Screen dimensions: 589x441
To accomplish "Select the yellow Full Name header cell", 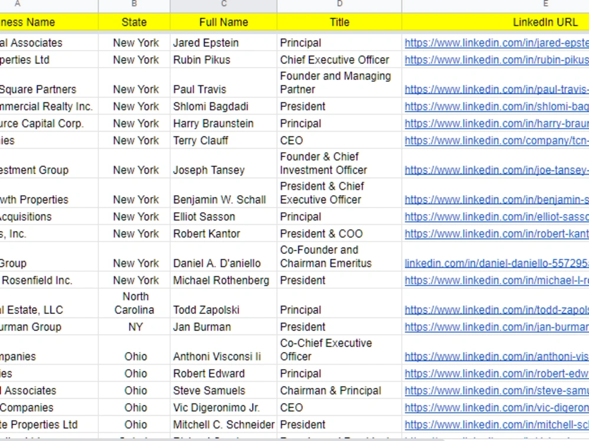I will (223, 22).
